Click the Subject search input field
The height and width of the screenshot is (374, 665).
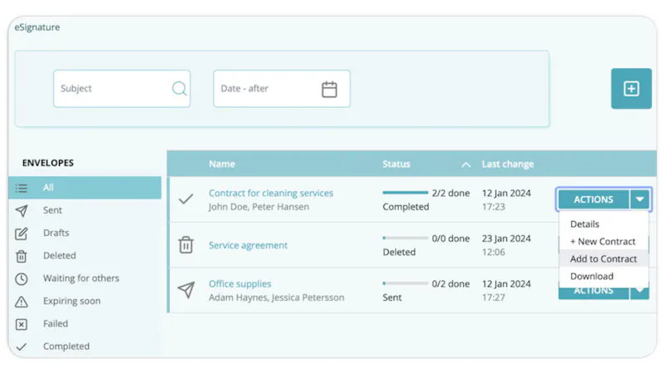tap(121, 89)
